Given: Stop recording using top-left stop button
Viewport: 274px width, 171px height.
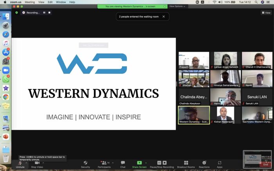Looking at the screenshot, I should click(49, 12).
